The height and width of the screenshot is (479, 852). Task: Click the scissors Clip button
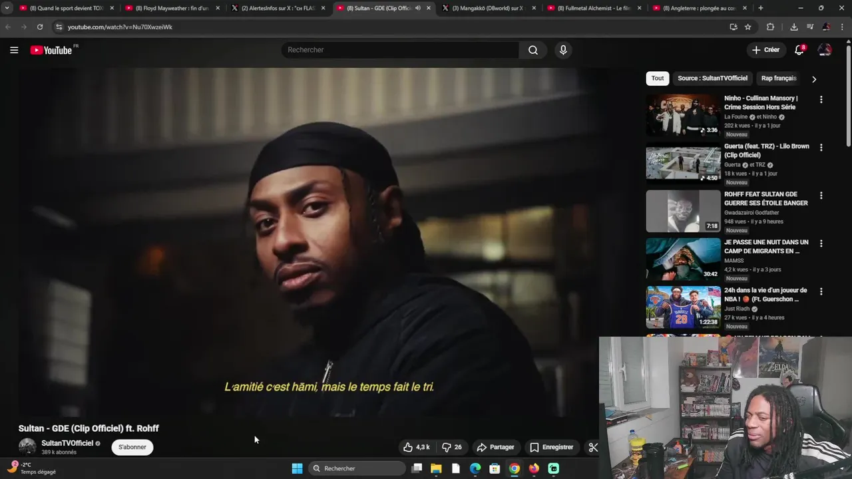(x=594, y=447)
